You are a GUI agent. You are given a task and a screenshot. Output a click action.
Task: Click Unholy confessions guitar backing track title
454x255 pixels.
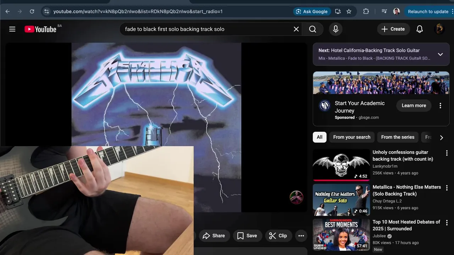(403, 155)
